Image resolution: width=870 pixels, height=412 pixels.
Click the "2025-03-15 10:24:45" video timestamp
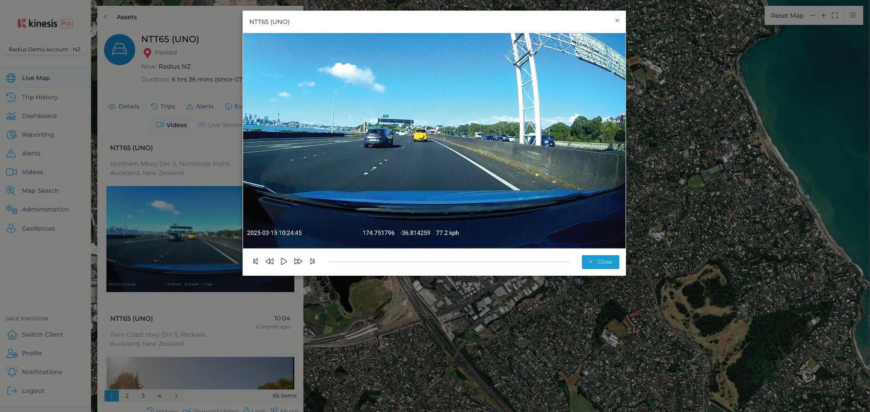pyautogui.click(x=274, y=233)
